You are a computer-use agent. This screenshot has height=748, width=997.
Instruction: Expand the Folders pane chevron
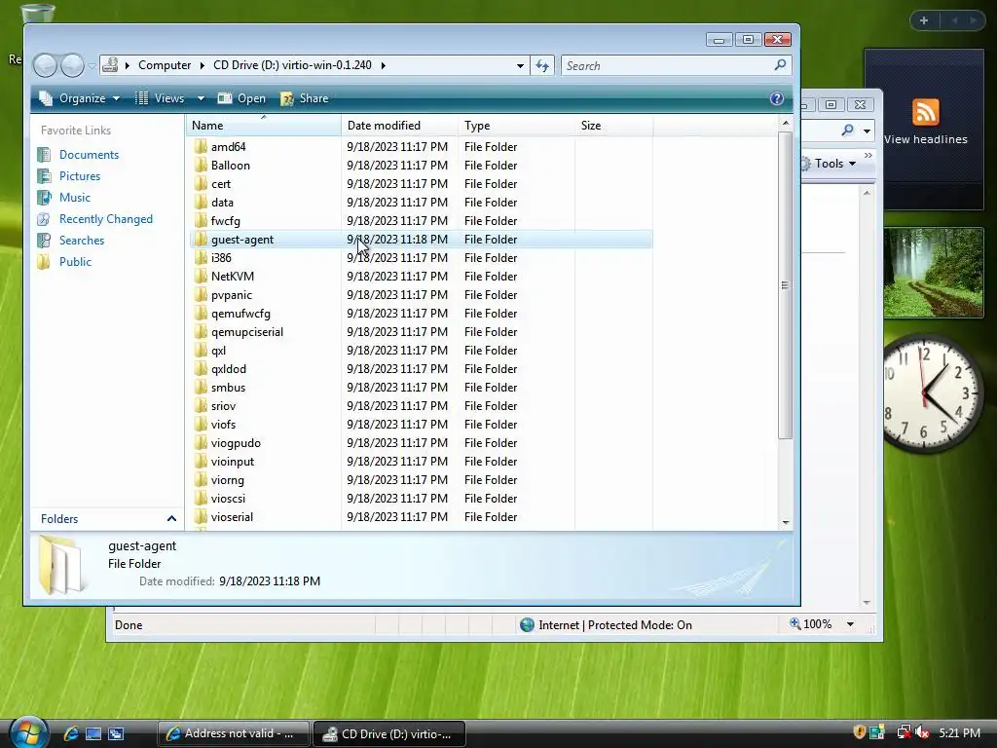[171, 519]
